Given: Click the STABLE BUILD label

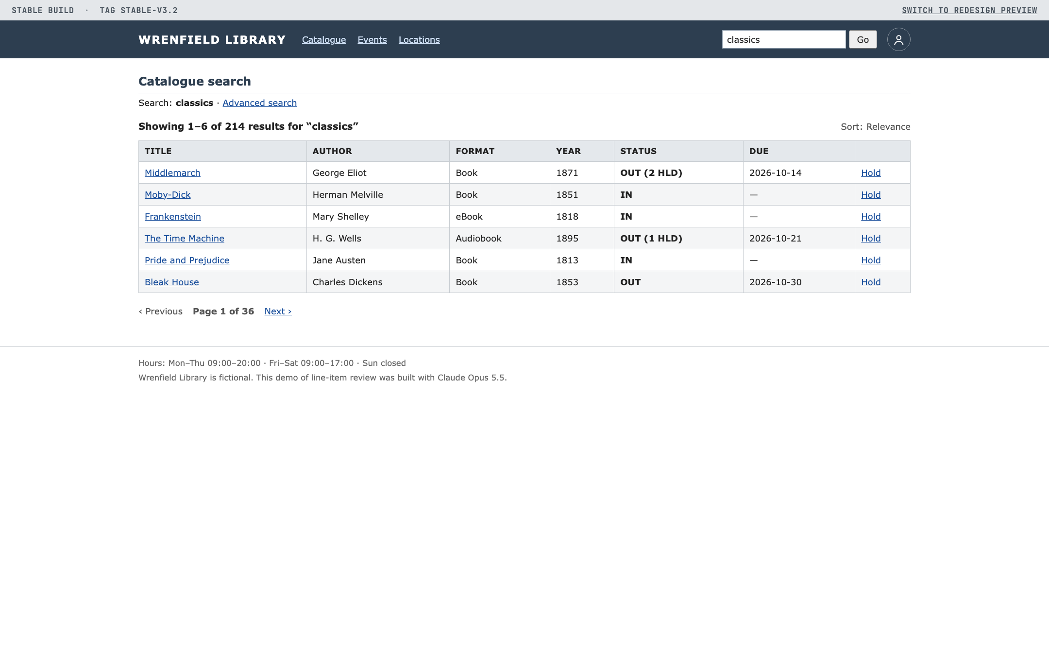Looking at the screenshot, I should (x=43, y=10).
